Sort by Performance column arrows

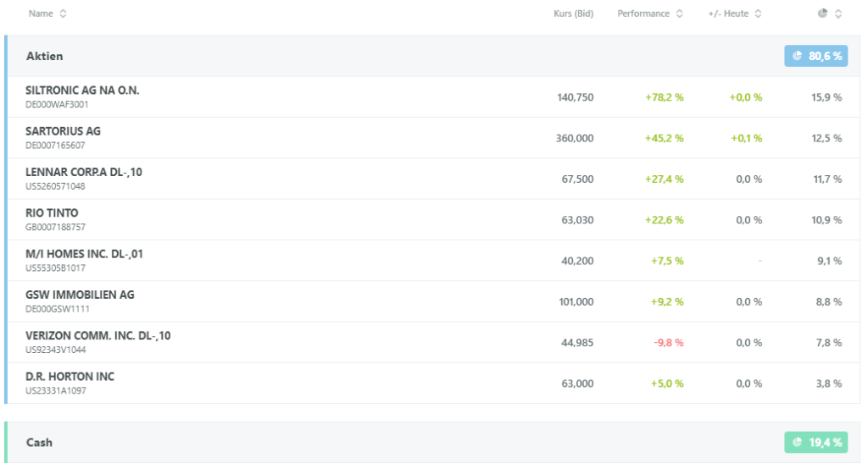(679, 14)
